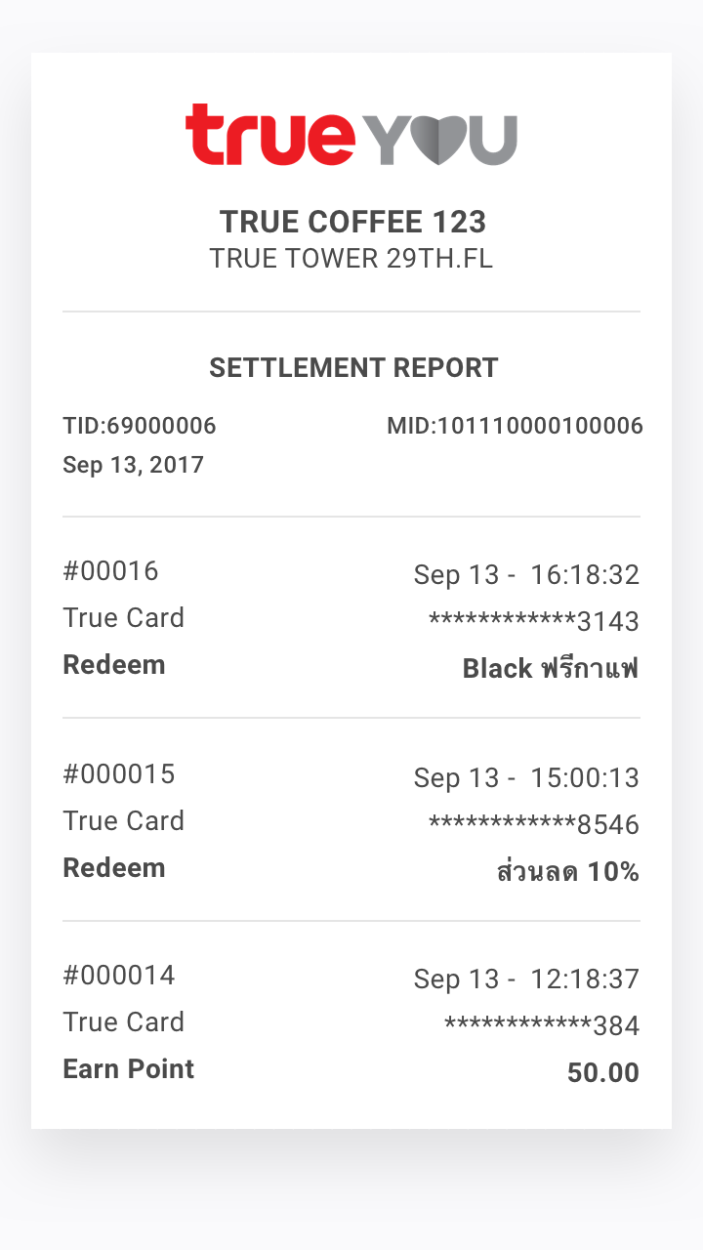Click the 15:00:13 timestamp
This screenshot has height=1250, width=703.
[585, 778]
